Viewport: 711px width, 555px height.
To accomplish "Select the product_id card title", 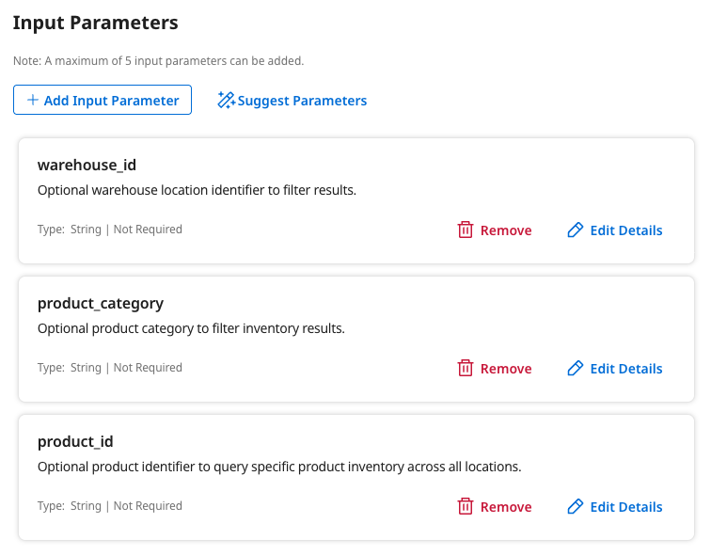I will click(x=75, y=441).
